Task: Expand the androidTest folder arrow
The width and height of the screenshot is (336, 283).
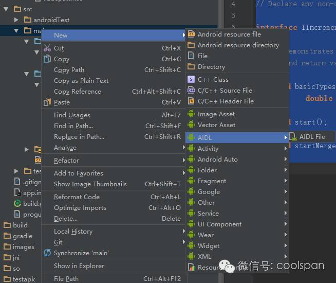Action: coord(16,20)
